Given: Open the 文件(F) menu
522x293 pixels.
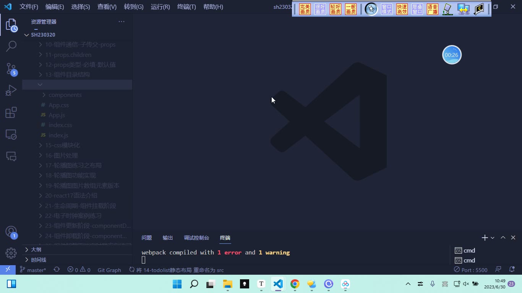Looking at the screenshot, I should pyautogui.click(x=29, y=7).
